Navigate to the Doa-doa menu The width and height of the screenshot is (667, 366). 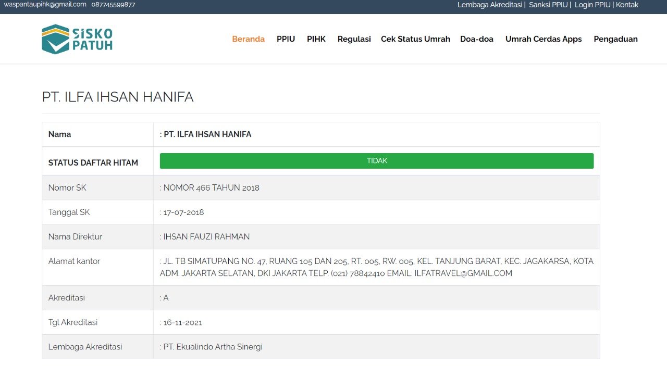476,39
